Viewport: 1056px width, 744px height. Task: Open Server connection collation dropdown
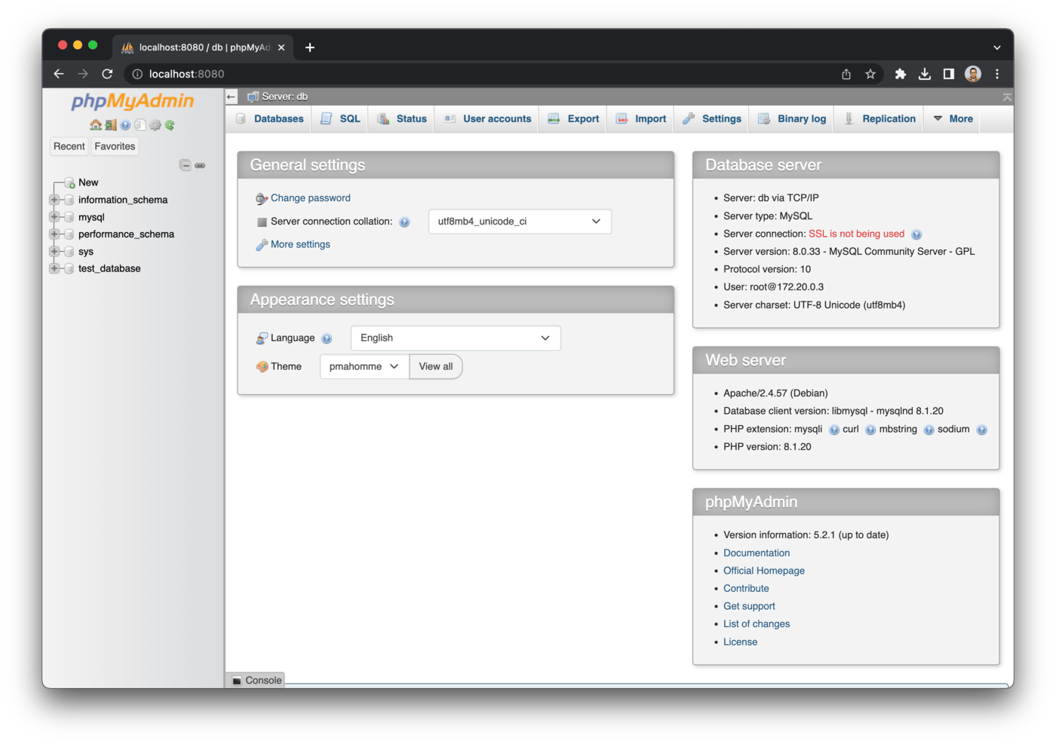pyautogui.click(x=520, y=222)
